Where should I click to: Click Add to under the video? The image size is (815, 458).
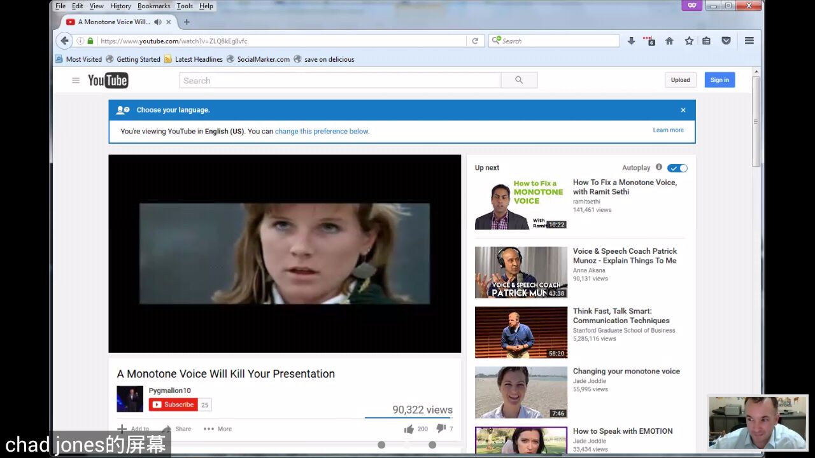(x=134, y=429)
